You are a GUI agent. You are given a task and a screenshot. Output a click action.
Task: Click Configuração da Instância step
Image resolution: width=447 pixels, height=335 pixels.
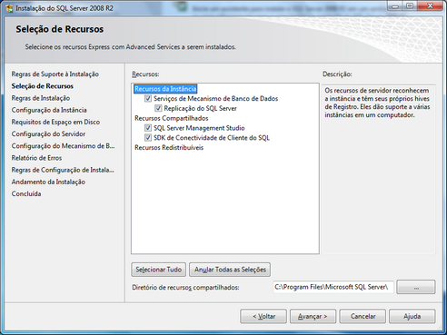coord(49,110)
